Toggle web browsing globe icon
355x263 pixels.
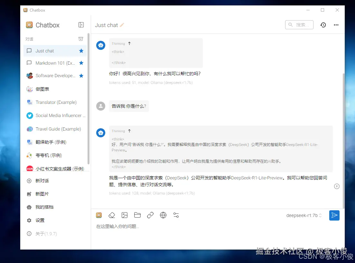coord(163,215)
